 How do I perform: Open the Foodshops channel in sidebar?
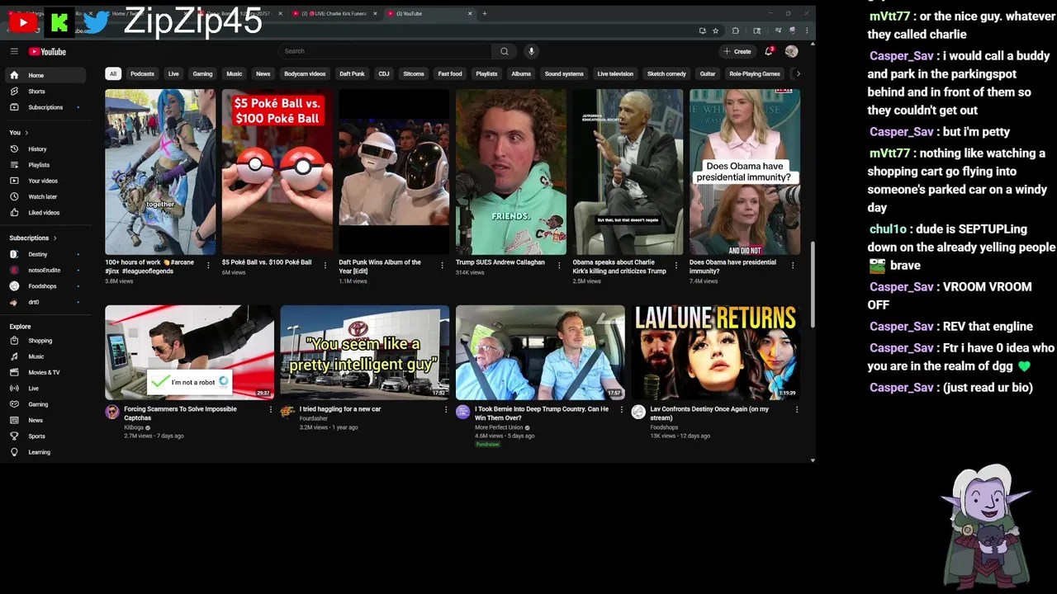coord(46,286)
